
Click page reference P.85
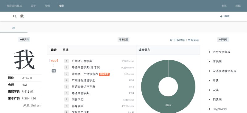[x=126, y=74]
